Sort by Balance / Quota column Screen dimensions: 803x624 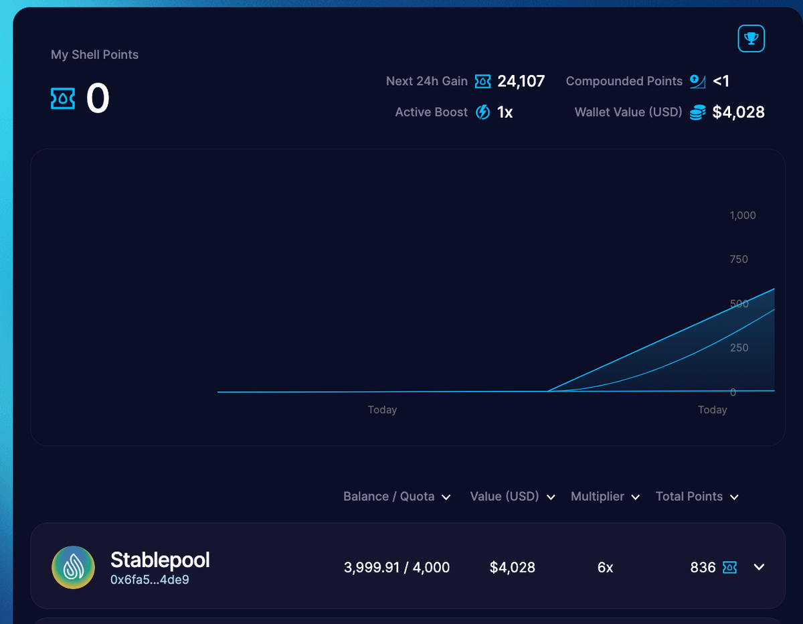click(x=397, y=497)
